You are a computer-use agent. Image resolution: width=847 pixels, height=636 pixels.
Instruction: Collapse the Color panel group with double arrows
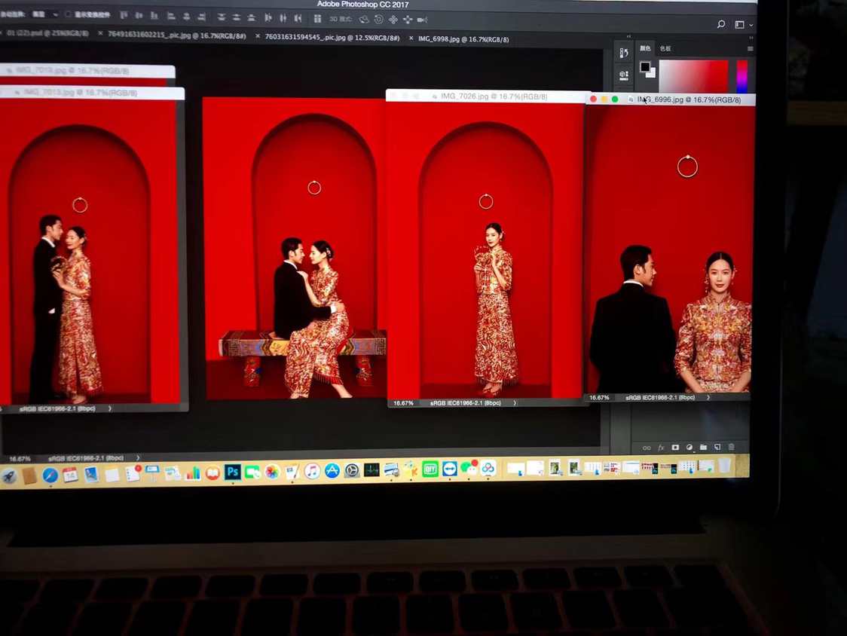(x=751, y=38)
